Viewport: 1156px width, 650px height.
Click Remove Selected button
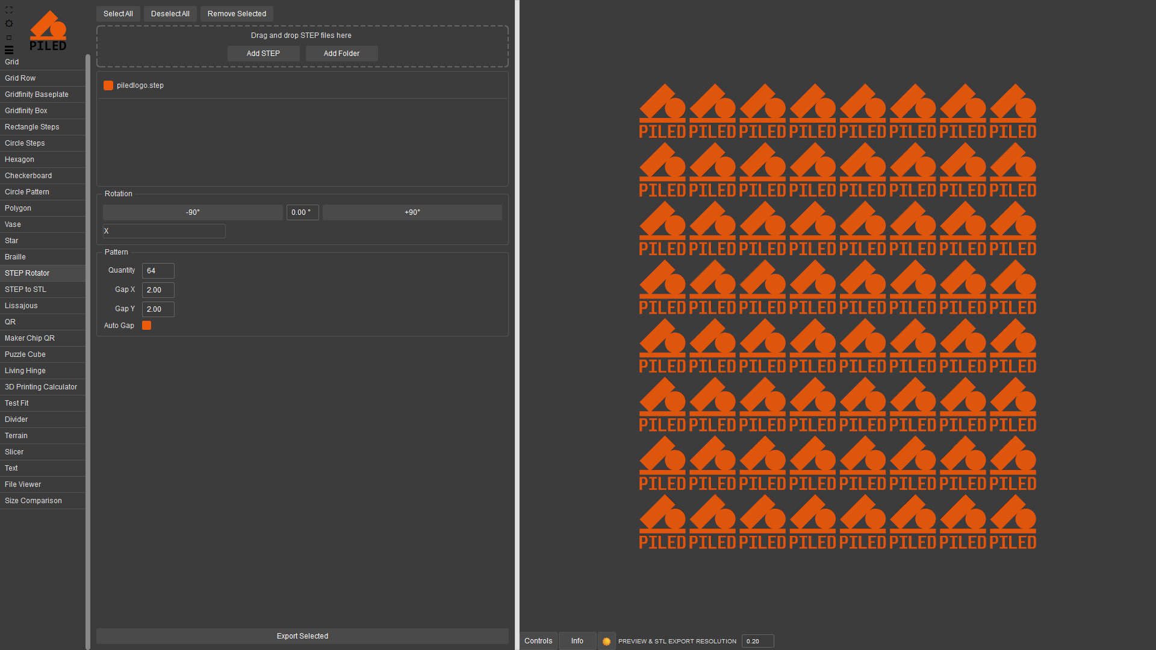click(237, 14)
